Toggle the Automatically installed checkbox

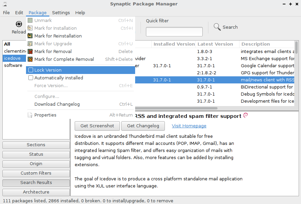(x=31, y=78)
